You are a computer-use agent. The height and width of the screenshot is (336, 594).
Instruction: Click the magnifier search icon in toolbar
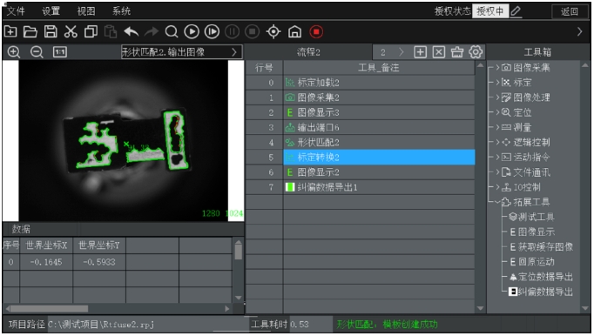[x=172, y=31]
